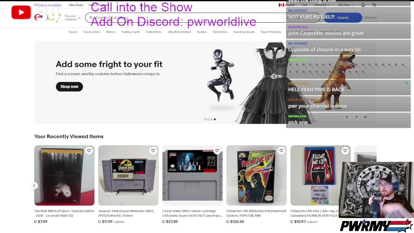Click the C $125.55 price
The image size is (414, 233).
coord(235,222)
